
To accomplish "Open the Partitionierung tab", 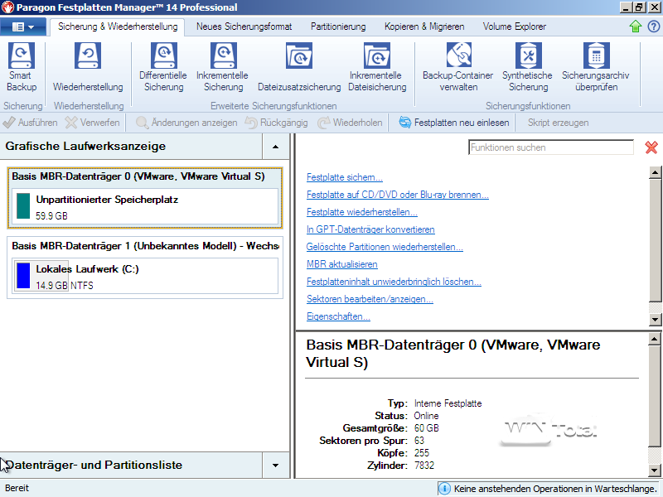I will 338,27.
